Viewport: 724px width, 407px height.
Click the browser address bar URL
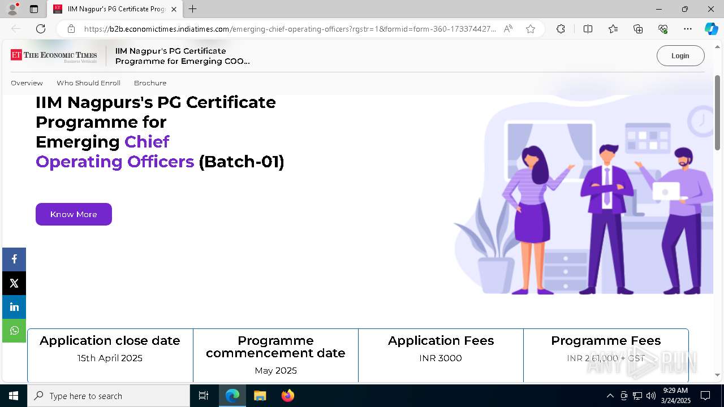pyautogui.click(x=290, y=29)
